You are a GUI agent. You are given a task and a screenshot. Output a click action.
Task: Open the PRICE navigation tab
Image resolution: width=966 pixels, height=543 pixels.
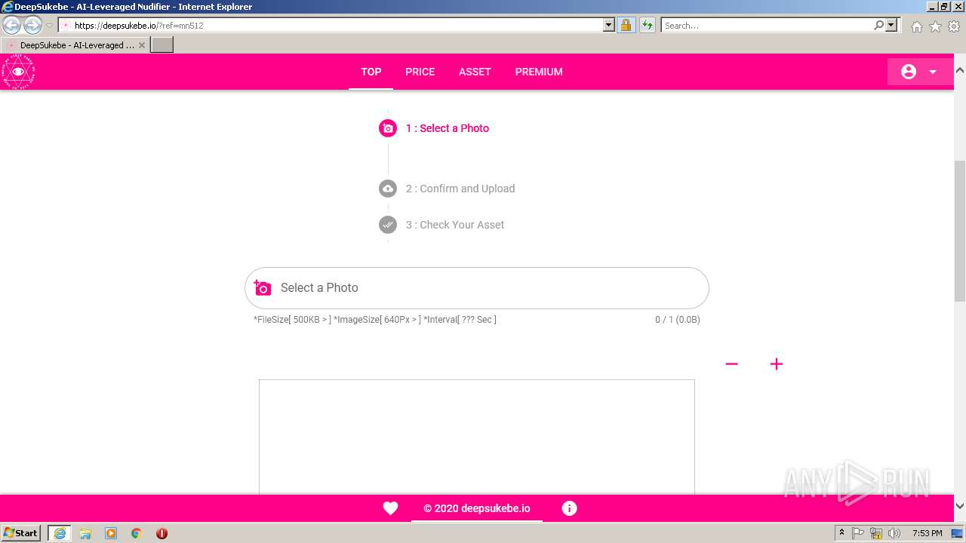pos(420,72)
